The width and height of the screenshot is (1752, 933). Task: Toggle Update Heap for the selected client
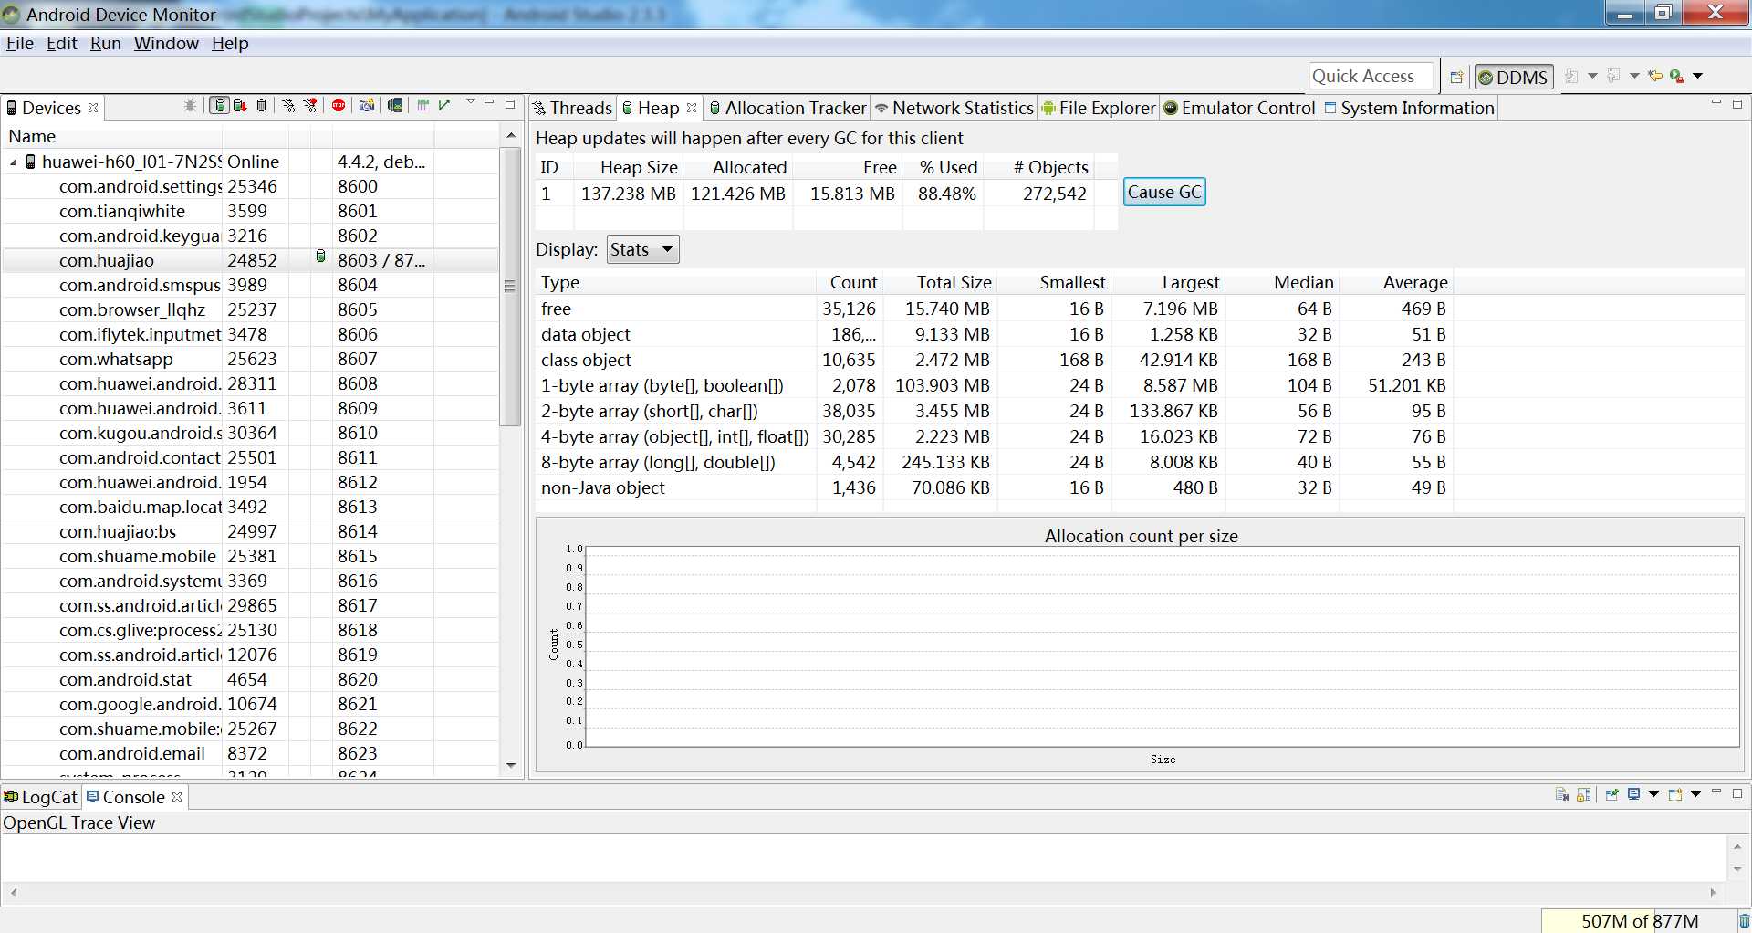click(x=219, y=106)
